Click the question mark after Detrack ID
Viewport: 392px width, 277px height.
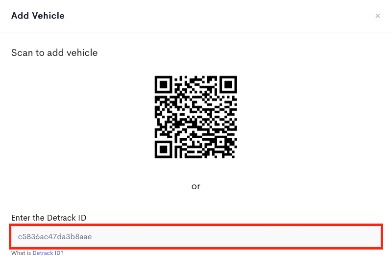(62, 253)
